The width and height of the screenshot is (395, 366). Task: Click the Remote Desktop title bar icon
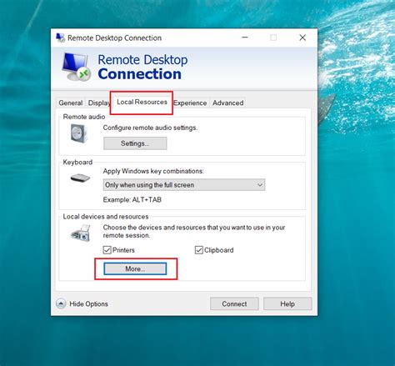click(x=60, y=38)
